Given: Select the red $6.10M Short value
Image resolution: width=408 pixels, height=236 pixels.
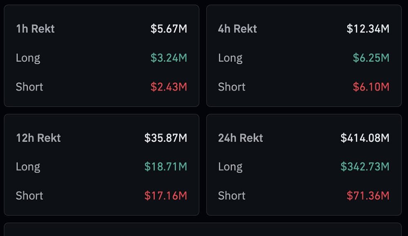Looking at the screenshot, I should 372,87.
